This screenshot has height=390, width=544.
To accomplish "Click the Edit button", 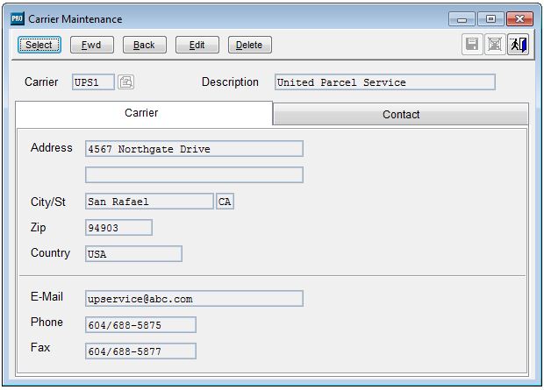I will (197, 45).
